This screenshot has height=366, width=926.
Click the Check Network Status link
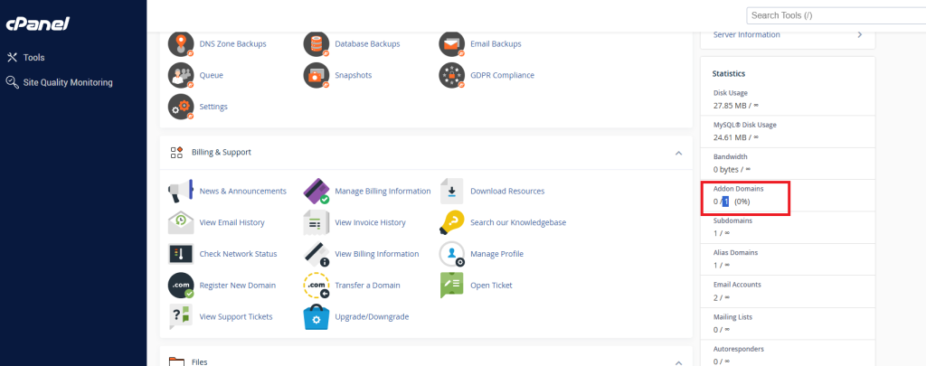(238, 254)
